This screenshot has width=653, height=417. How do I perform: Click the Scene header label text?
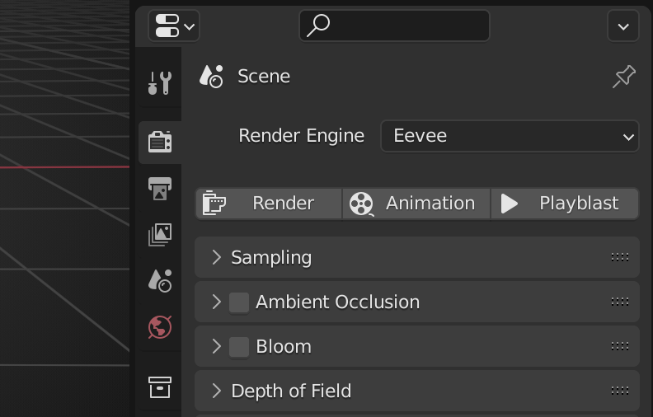click(x=264, y=77)
